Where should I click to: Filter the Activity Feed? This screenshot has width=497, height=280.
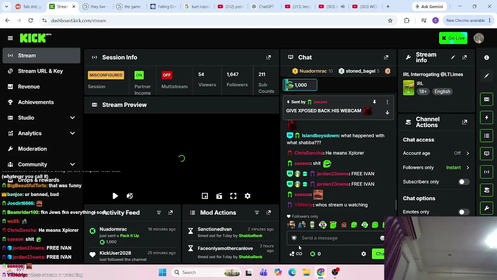(x=159, y=213)
